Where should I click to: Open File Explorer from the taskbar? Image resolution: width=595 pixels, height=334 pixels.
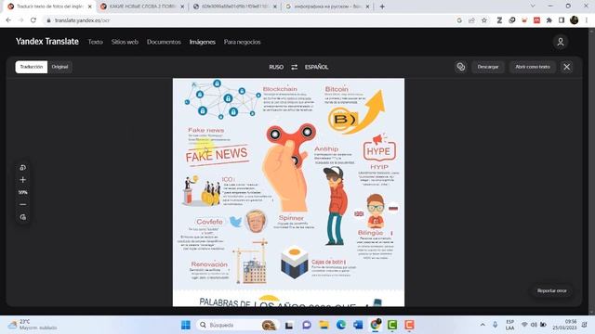pyautogui.click(x=324, y=325)
